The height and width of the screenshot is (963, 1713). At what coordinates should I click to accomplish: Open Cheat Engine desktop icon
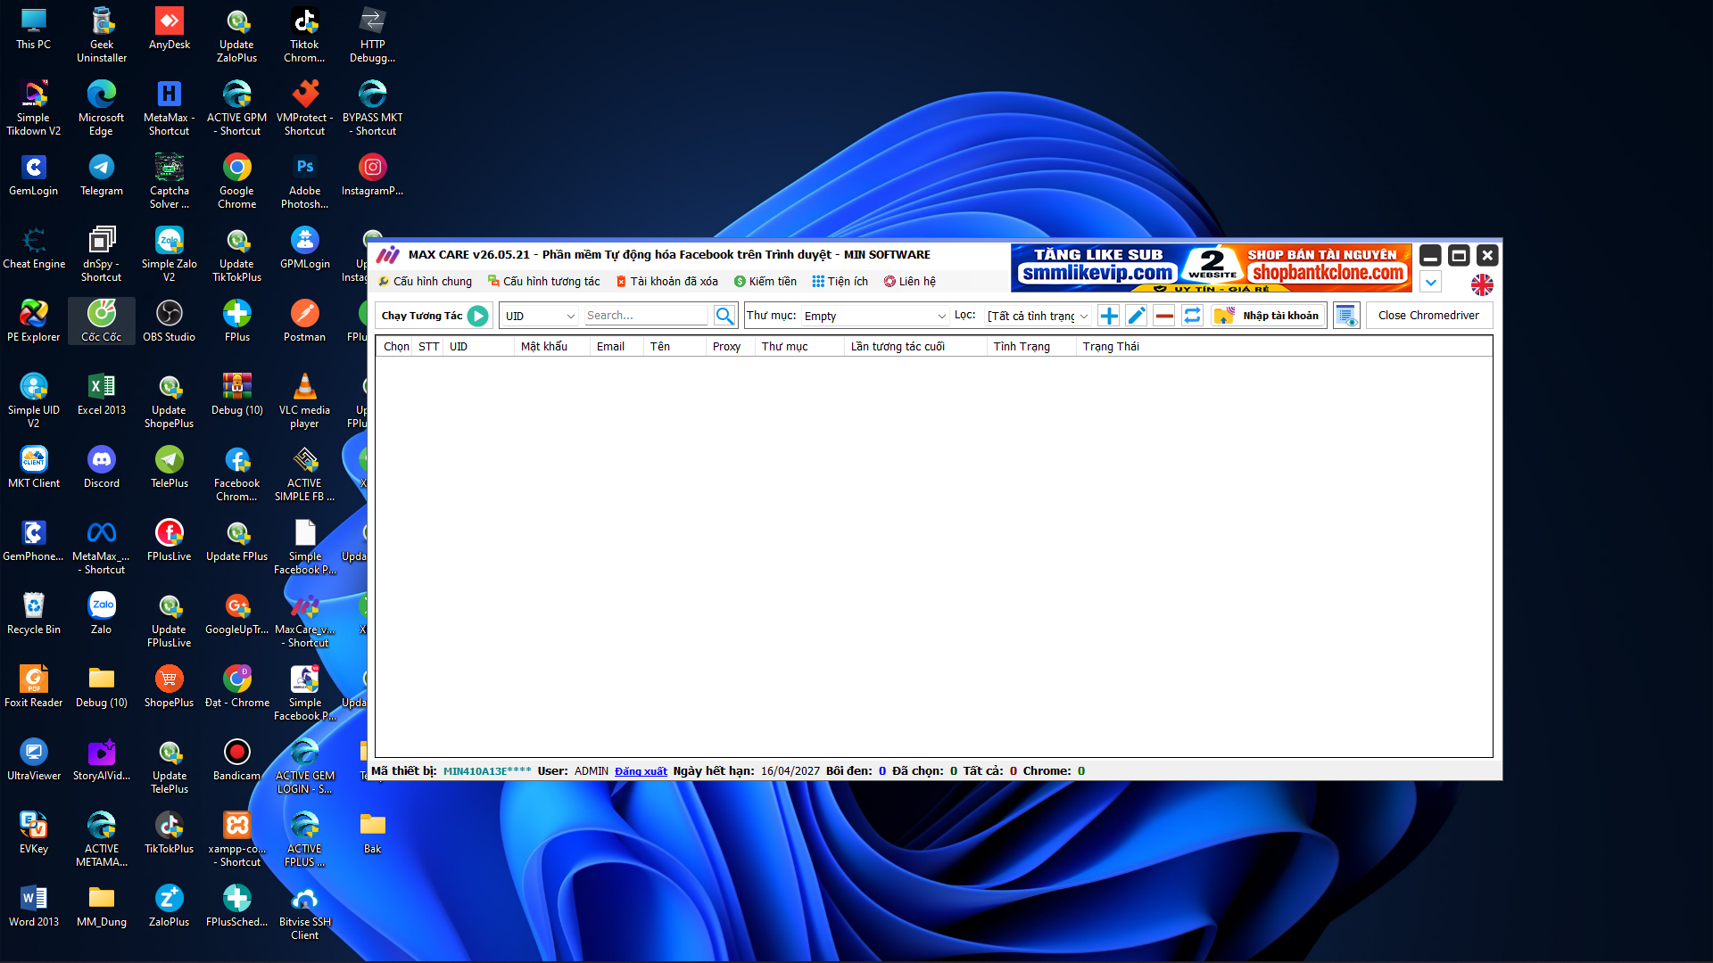34,248
